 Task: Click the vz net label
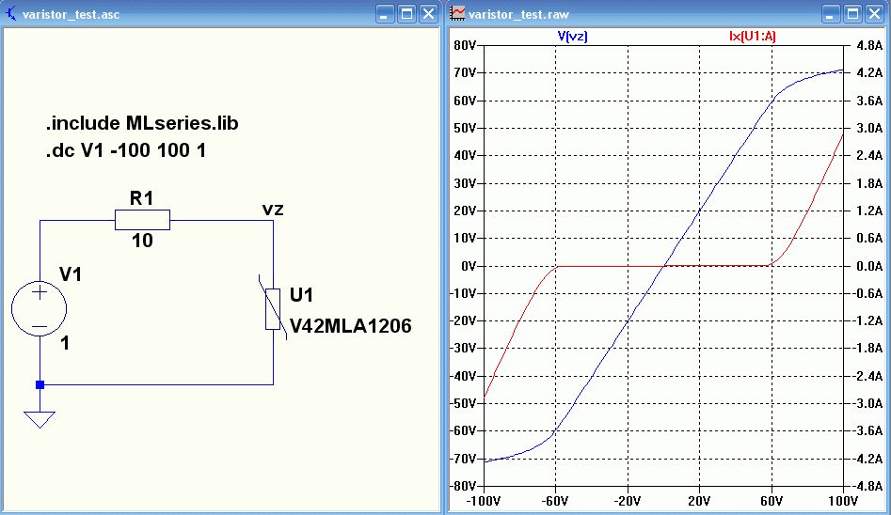(x=273, y=211)
